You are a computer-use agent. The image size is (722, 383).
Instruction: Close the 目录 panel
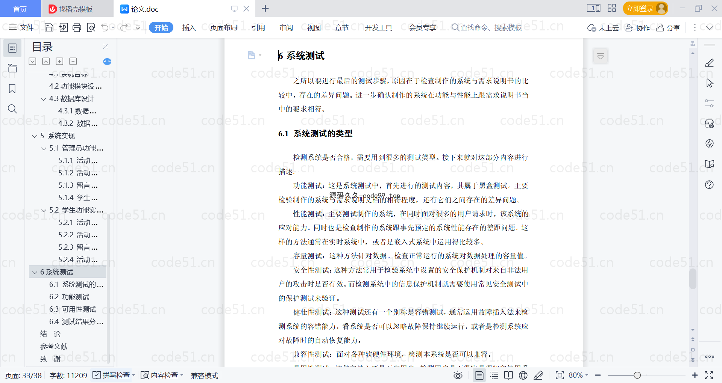pos(106,47)
